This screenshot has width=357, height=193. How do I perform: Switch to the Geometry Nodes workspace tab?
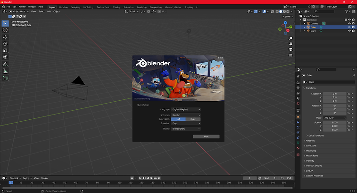click(x=173, y=7)
